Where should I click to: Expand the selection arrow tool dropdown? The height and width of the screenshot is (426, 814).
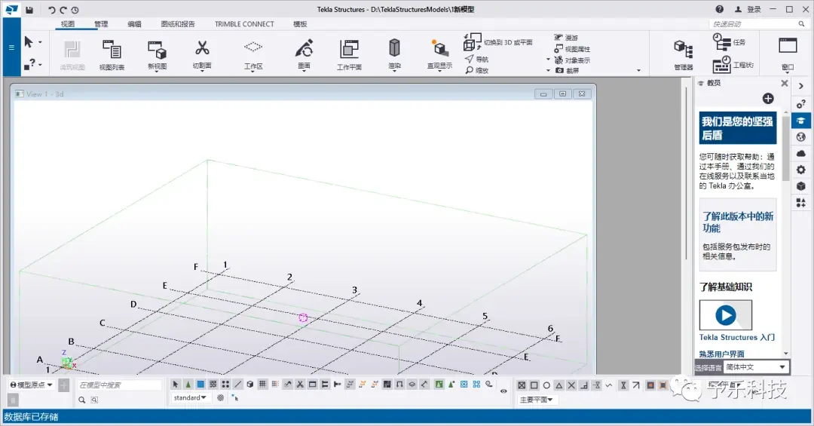coord(41,42)
